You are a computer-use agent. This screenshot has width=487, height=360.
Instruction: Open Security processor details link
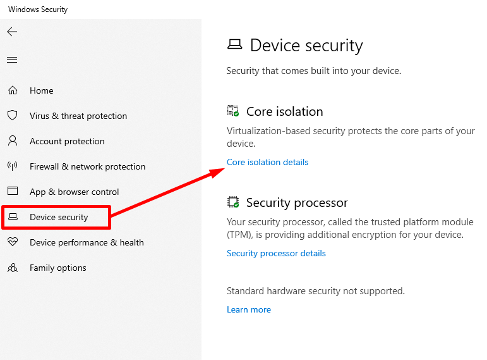click(x=276, y=253)
